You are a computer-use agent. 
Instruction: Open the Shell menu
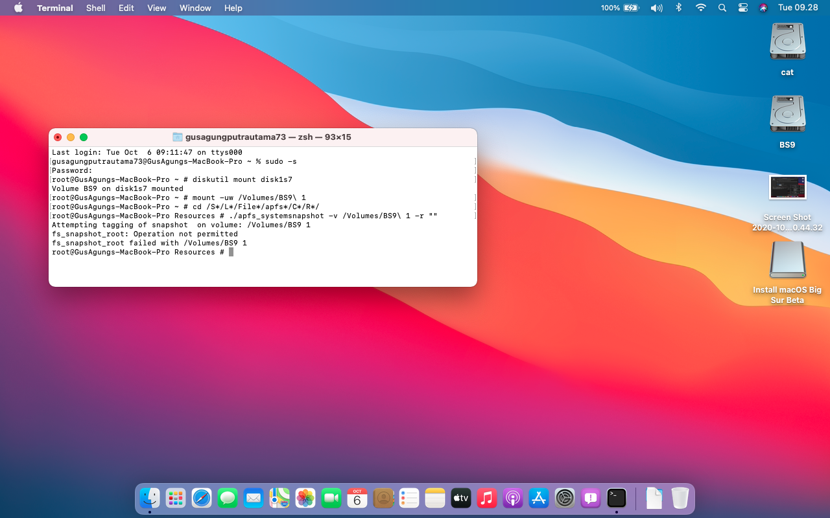[96, 8]
